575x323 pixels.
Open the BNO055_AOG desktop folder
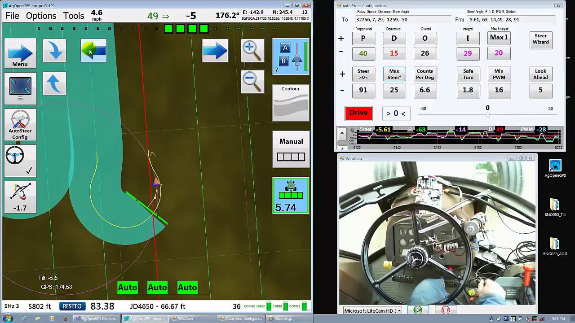click(555, 247)
